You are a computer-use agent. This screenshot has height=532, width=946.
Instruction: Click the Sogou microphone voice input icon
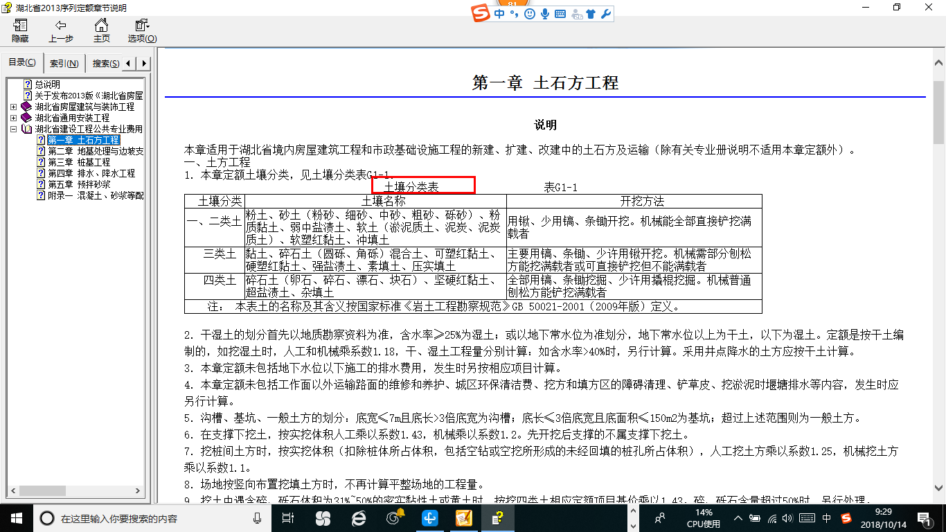[x=545, y=14]
